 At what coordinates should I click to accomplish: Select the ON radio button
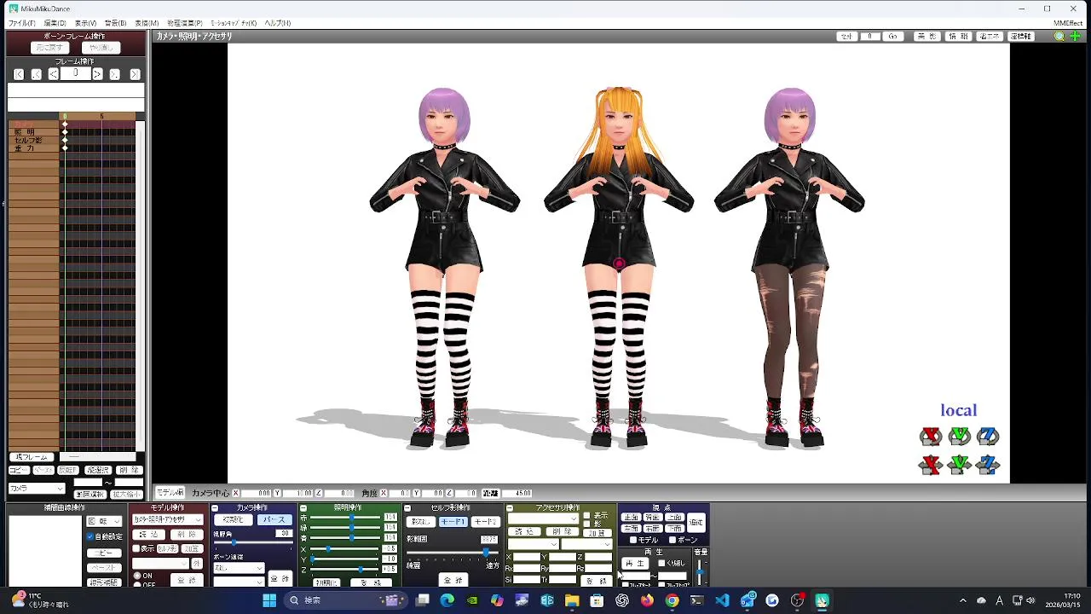[137, 576]
